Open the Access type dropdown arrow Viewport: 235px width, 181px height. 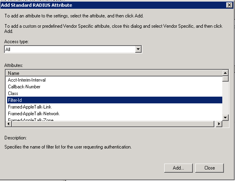pos(138,49)
